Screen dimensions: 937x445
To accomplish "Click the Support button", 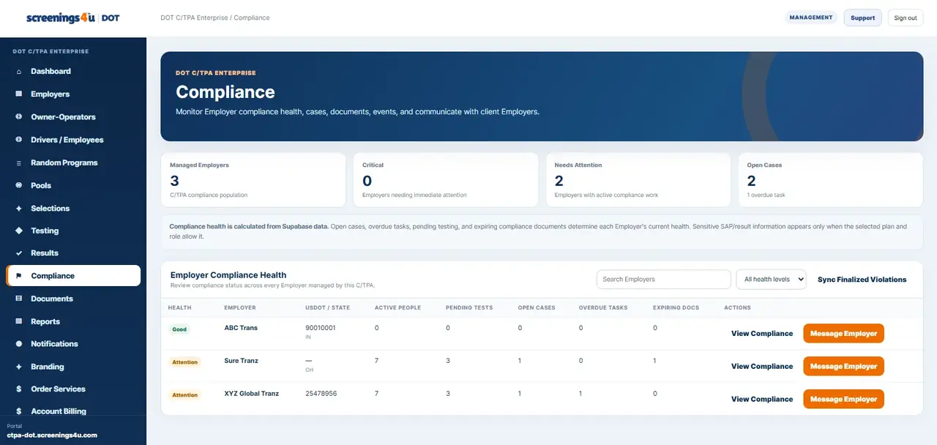I will pos(862,18).
